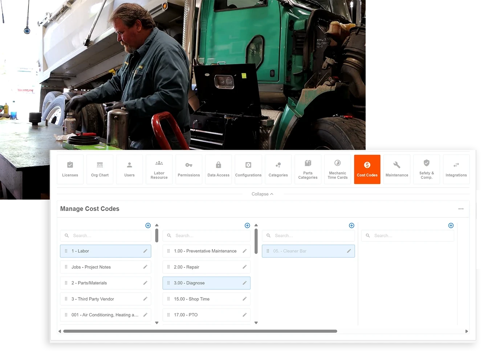Collapse the navigation icon bar

point(262,194)
